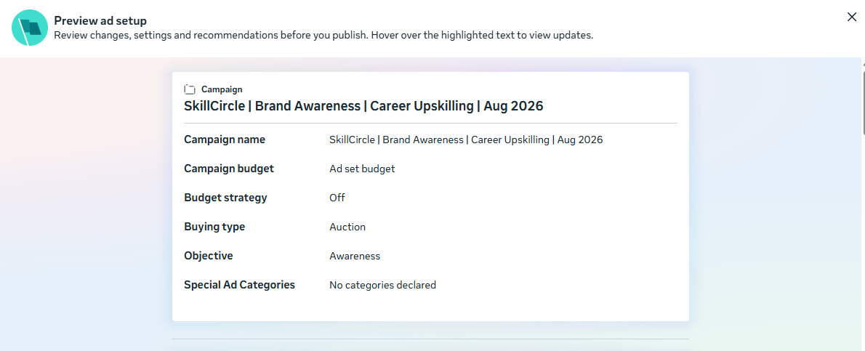Click the teal flag Preview ad setup icon

[30, 28]
